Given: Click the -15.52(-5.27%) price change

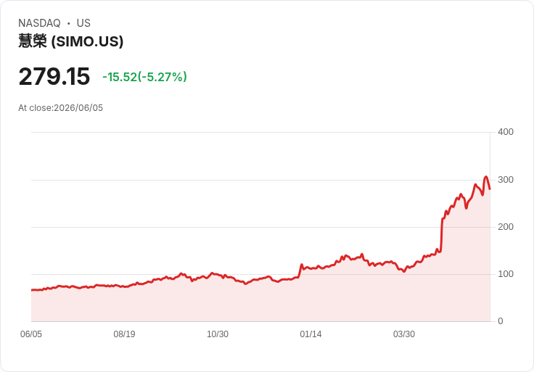Looking at the screenshot, I should tap(144, 77).
